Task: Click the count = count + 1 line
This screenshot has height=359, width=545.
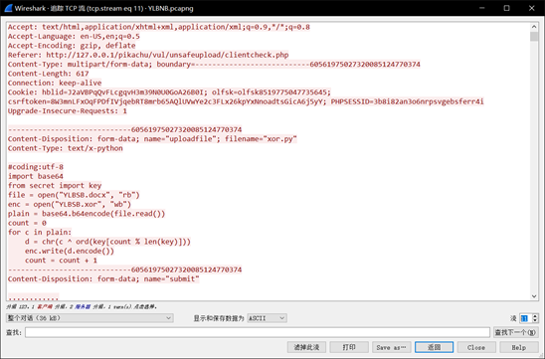Action: 62,261
